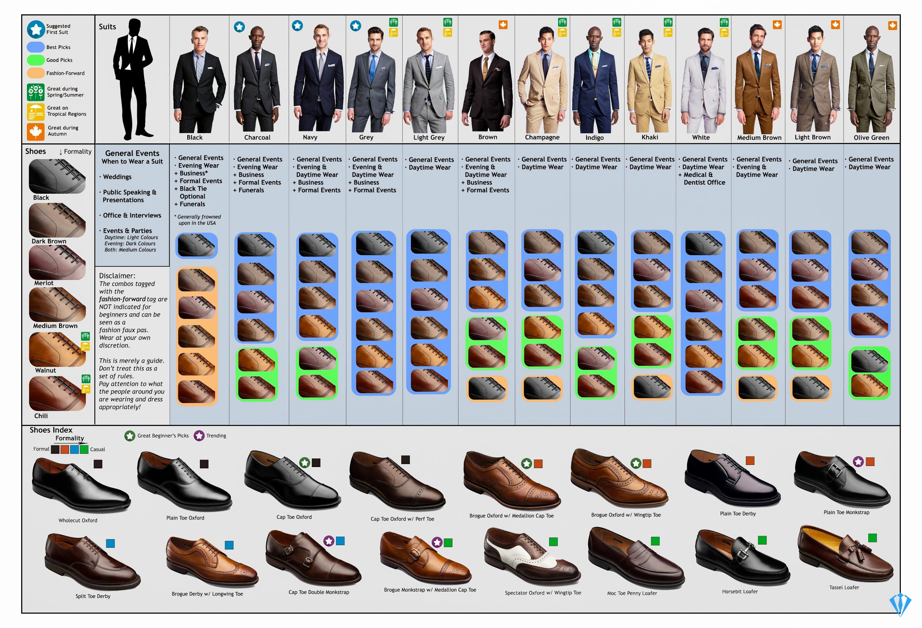Click the green Good Picks legend swatch
This screenshot has width=922, height=628.
tap(36, 60)
